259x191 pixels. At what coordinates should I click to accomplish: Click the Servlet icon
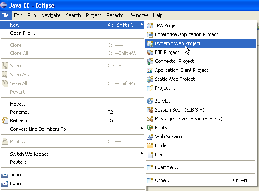point(150,101)
